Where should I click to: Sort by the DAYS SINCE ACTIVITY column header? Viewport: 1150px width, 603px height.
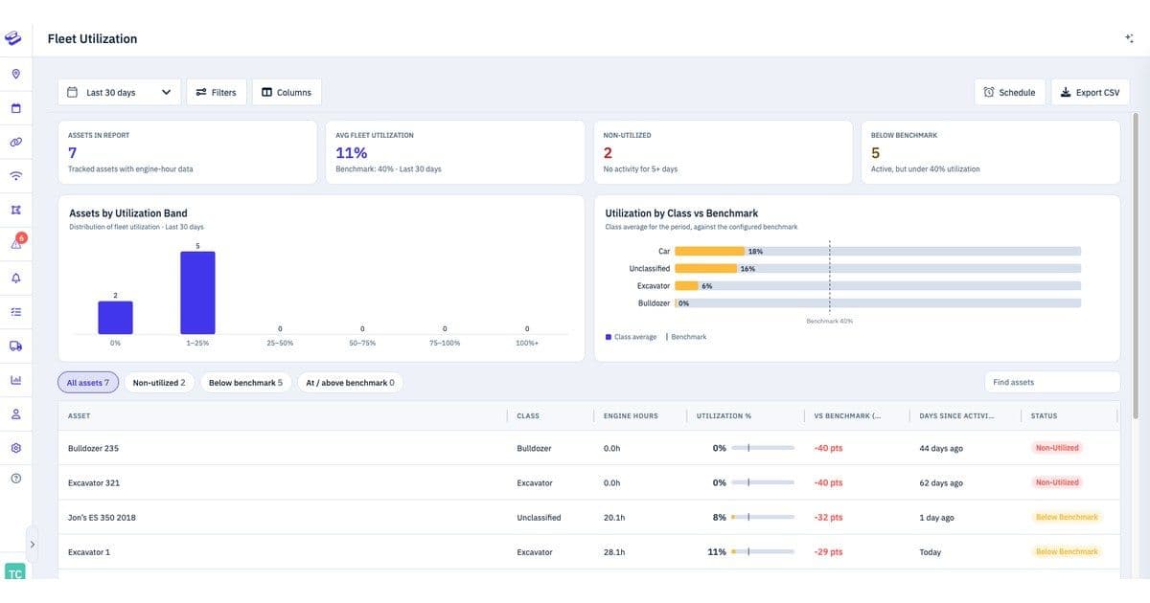956,415
